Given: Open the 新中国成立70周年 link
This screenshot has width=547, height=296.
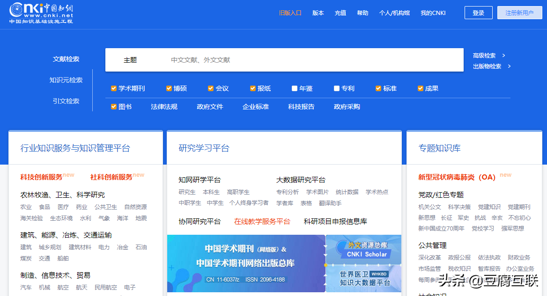Looking at the screenshot, I should tap(441, 229).
